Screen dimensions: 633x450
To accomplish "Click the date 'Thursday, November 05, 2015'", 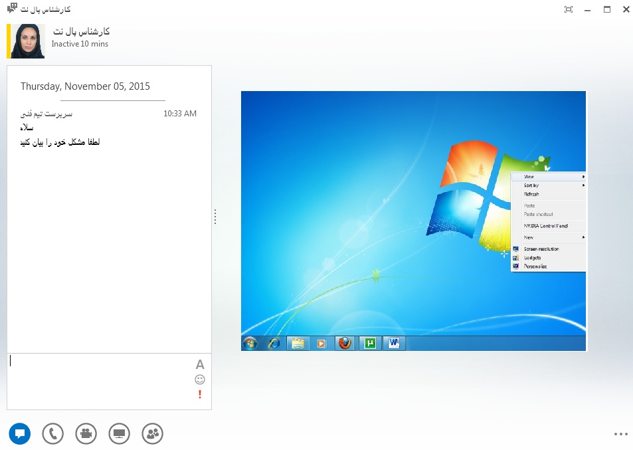I will pyautogui.click(x=85, y=86).
